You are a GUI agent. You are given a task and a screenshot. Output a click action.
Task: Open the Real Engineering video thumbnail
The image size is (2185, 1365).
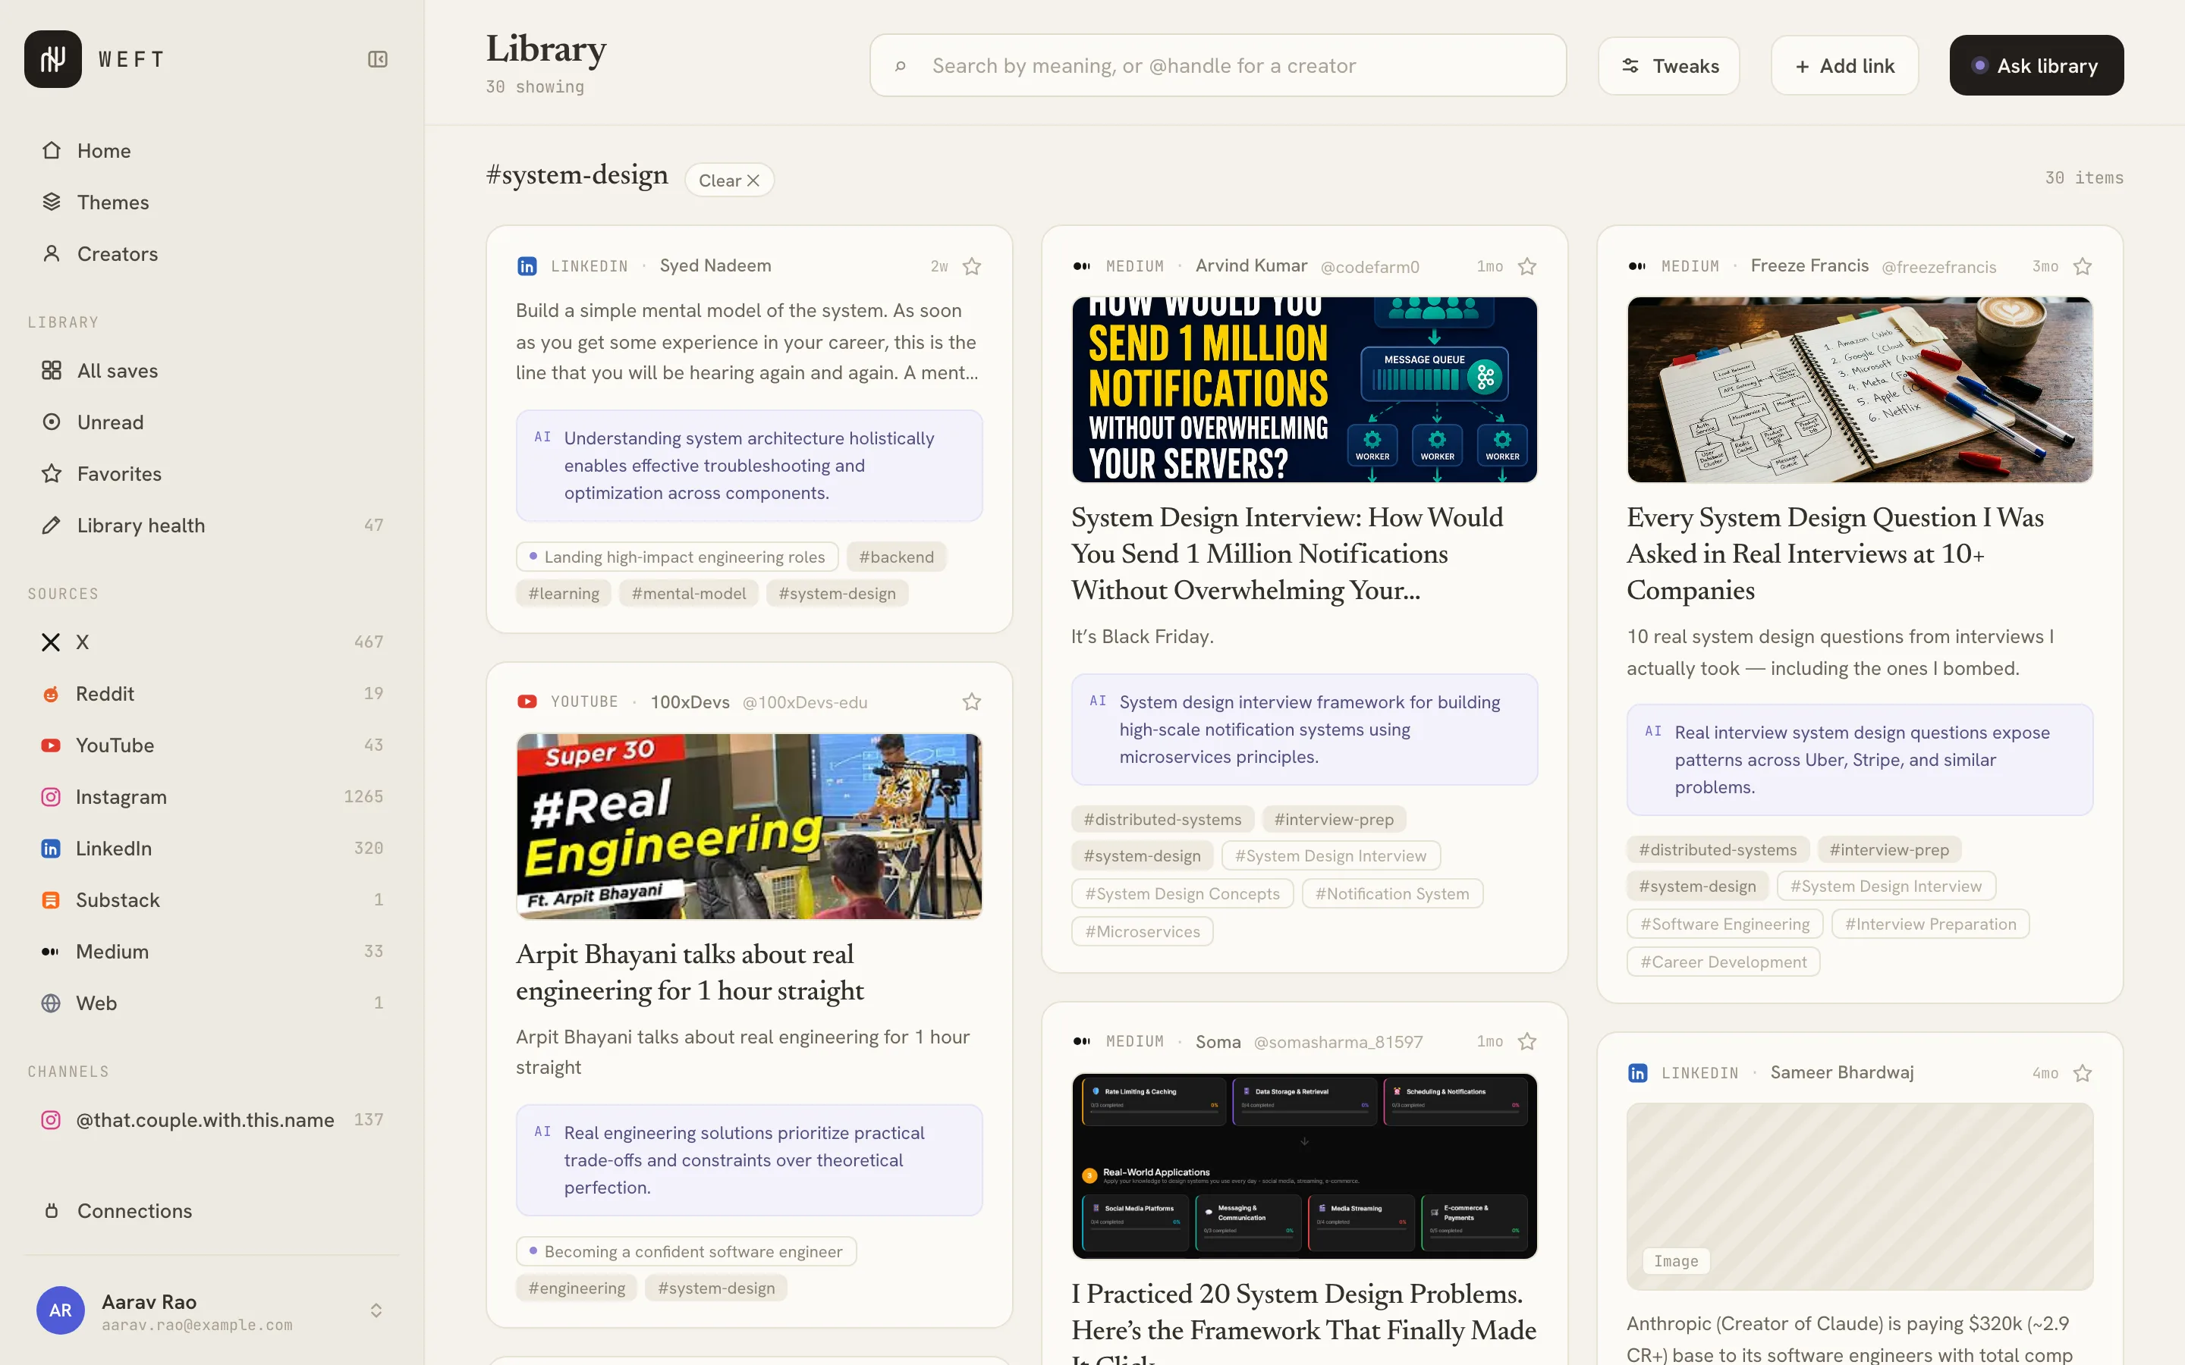coord(750,826)
